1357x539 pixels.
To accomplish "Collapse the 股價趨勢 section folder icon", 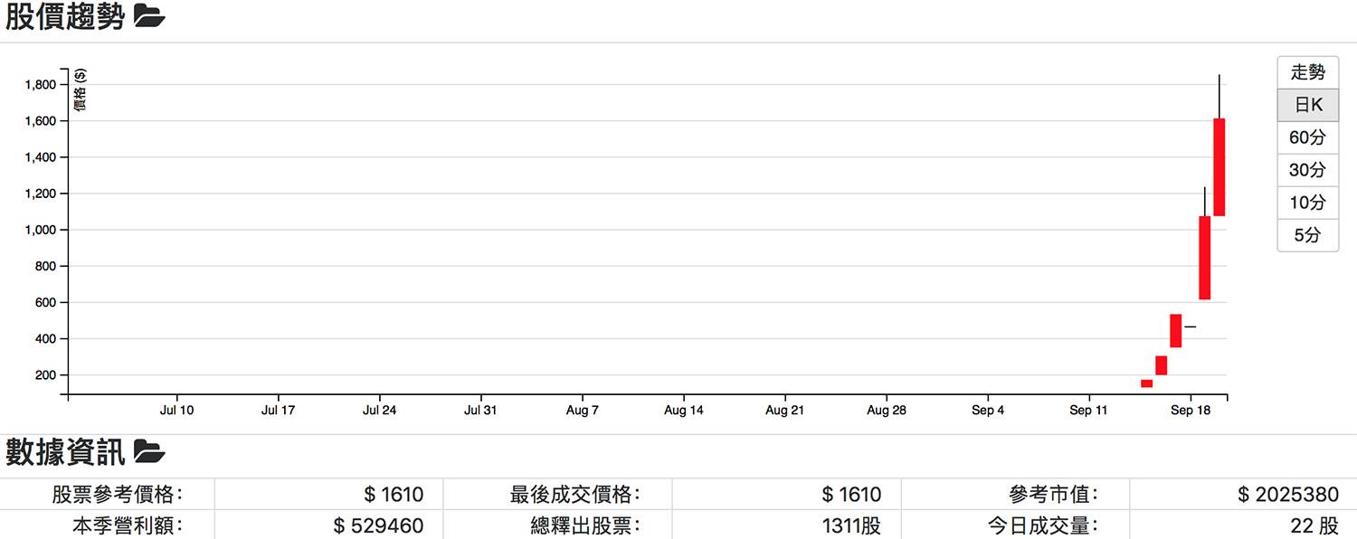I will coord(149,15).
